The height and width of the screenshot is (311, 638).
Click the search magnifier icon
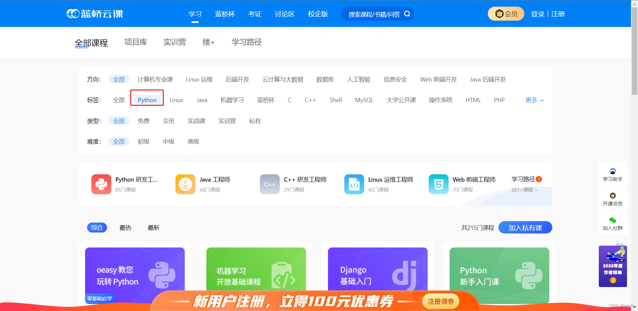(407, 14)
